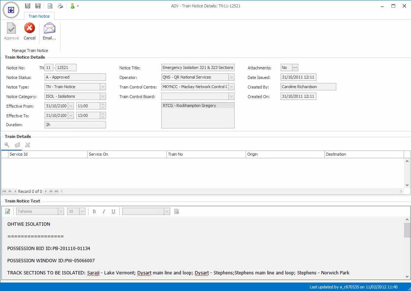The image size is (411, 291).
Task: Toggle Underline formatting in notice text
Action: click(113, 211)
